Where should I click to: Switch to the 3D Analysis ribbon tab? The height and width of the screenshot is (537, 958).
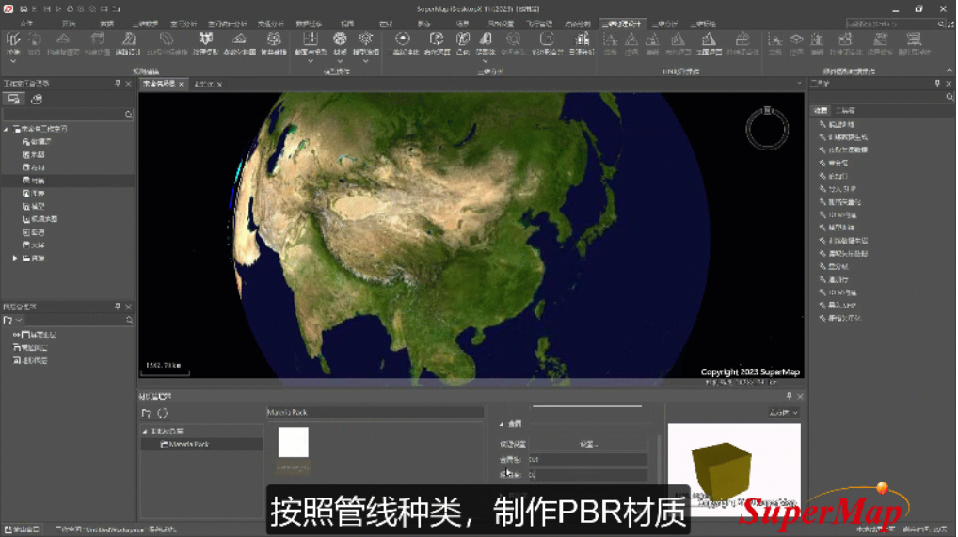[664, 24]
